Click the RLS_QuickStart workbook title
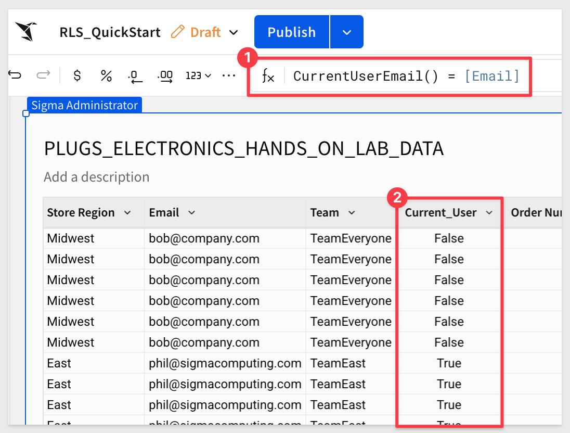570x433 pixels. click(x=110, y=32)
